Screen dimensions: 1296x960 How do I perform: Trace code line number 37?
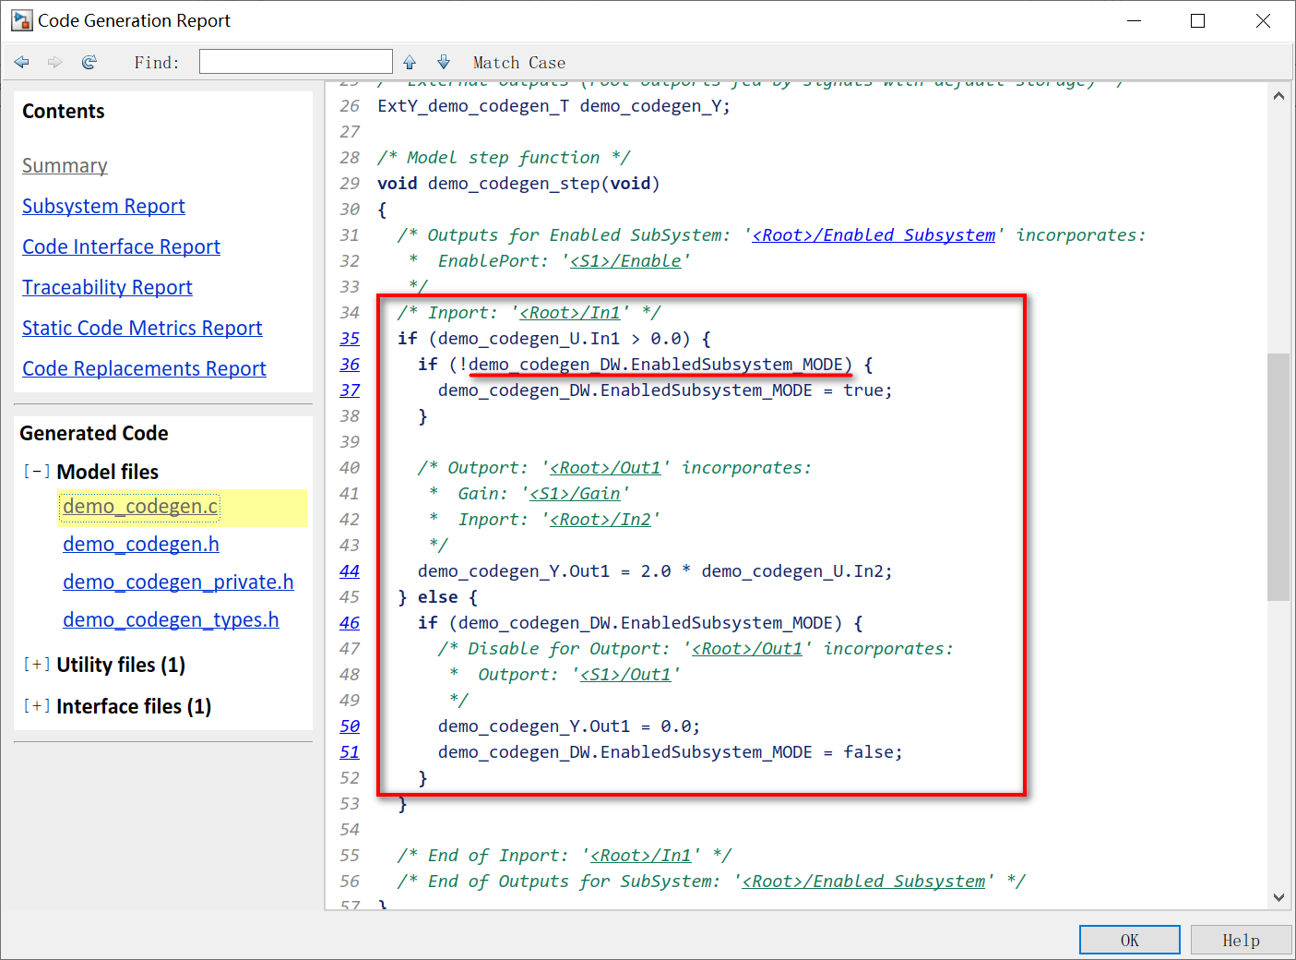click(350, 390)
